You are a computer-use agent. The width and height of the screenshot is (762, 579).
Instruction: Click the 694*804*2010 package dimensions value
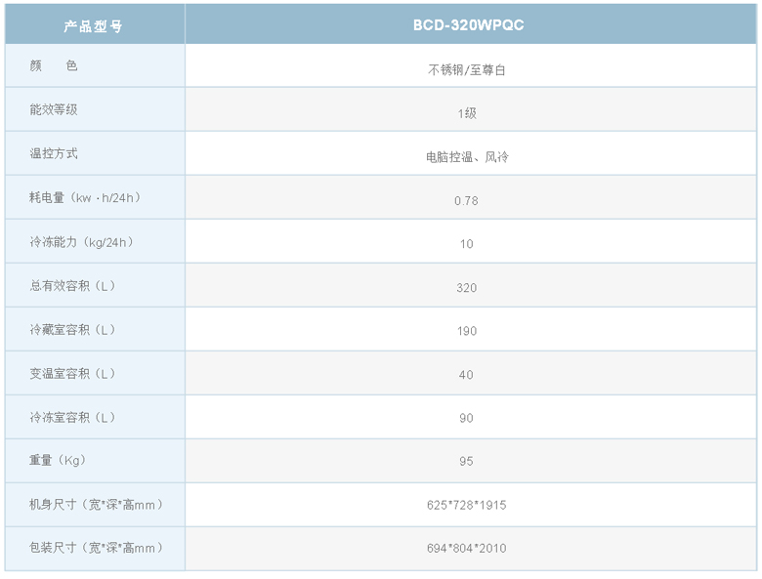coord(466,549)
